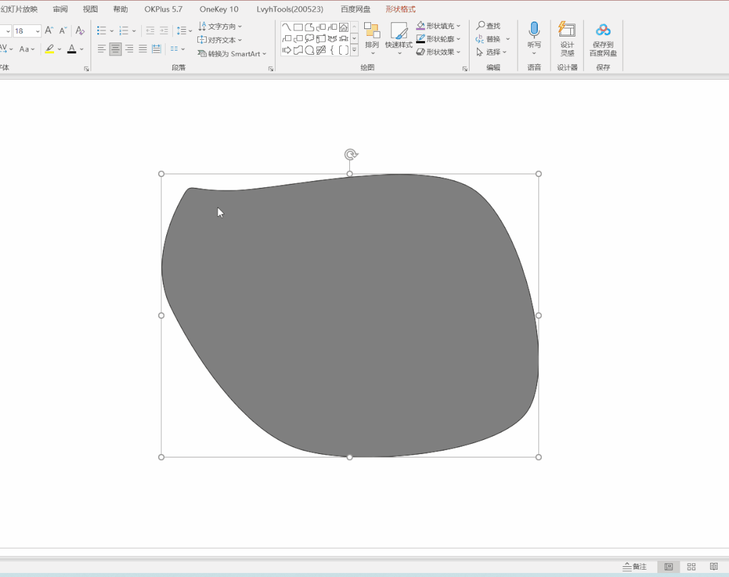
Task: Switch to slide sorter view
Action: 691,566
